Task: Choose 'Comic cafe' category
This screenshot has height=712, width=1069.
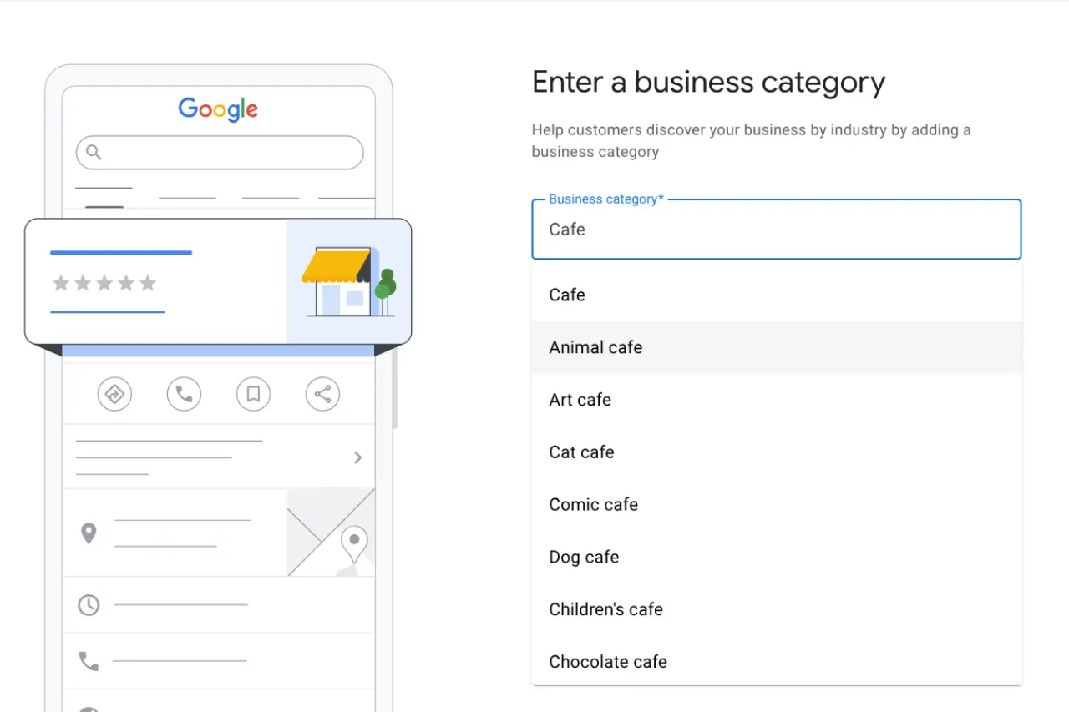Action: pos(593,505)
